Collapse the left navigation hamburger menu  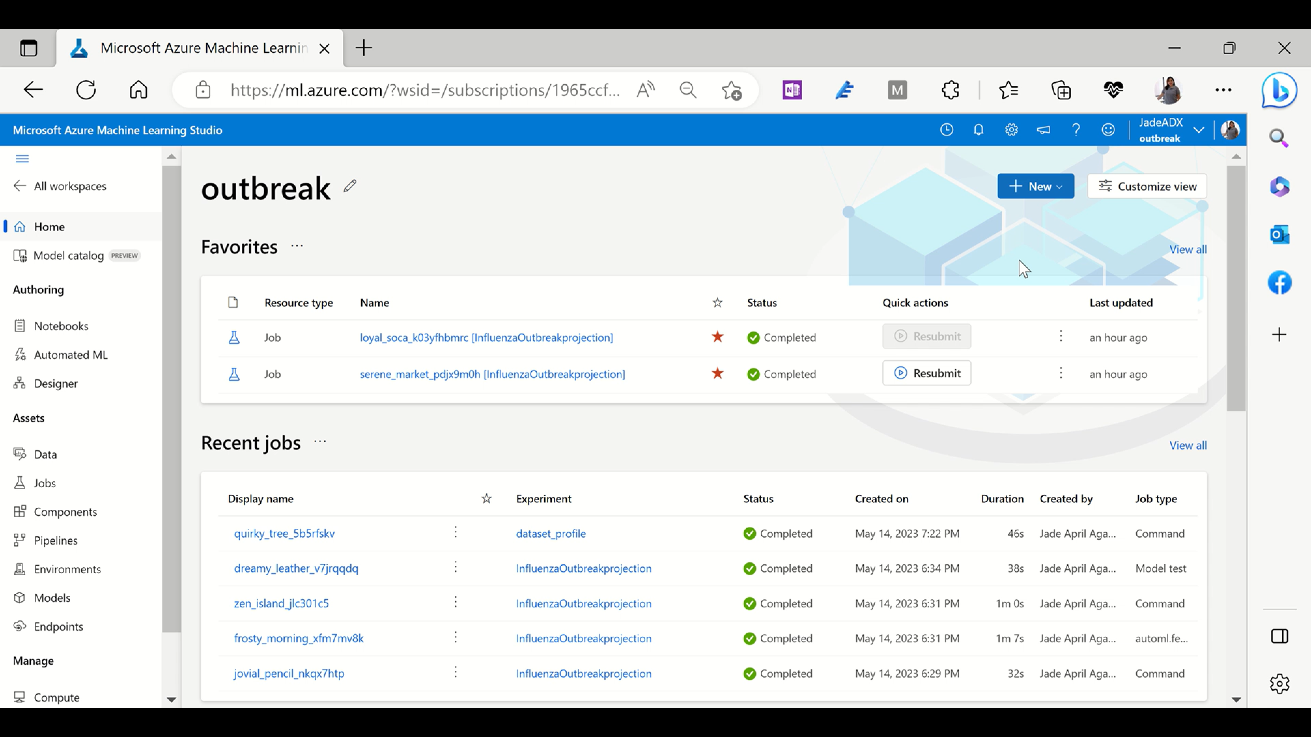point(22,159)
